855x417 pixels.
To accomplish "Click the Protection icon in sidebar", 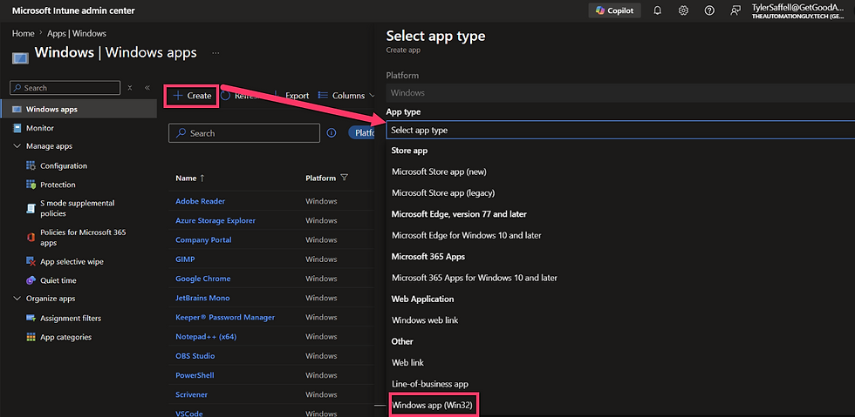I will pos(31,185).
